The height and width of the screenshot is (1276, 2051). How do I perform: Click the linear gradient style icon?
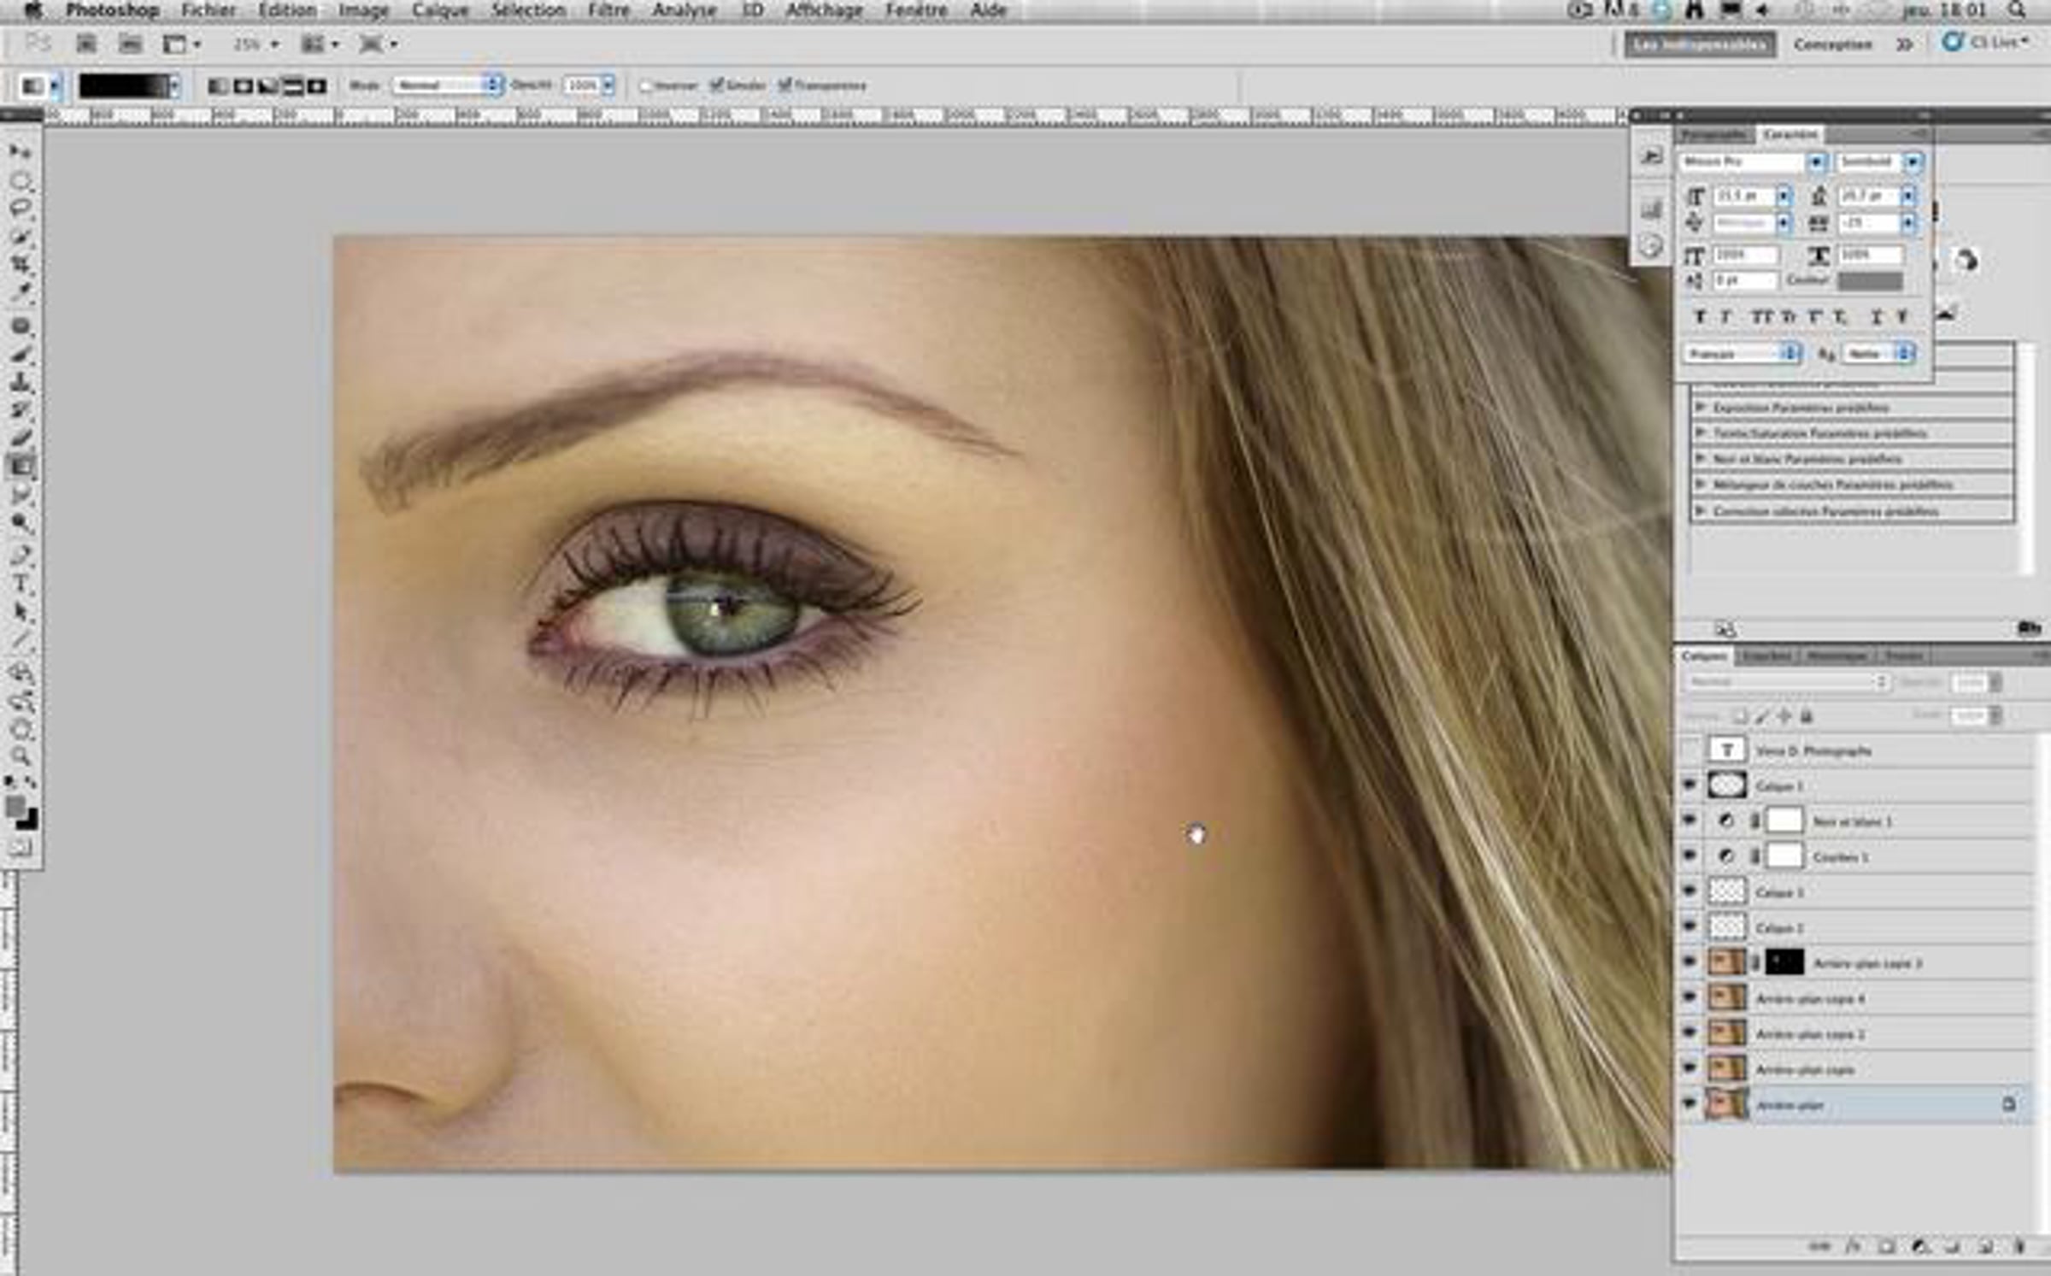(x=219, y=86)
